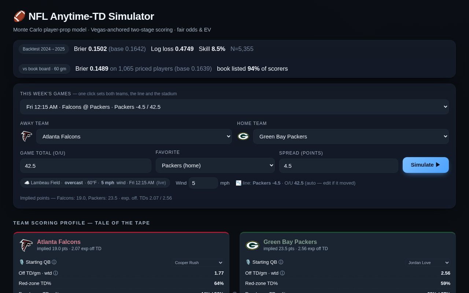Click the Packers logo in scoring profile card

[x=252, y=245]
